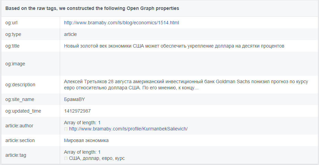Click the БрамаBY site name value
The image size is (319, 165).
pos(75,99)
